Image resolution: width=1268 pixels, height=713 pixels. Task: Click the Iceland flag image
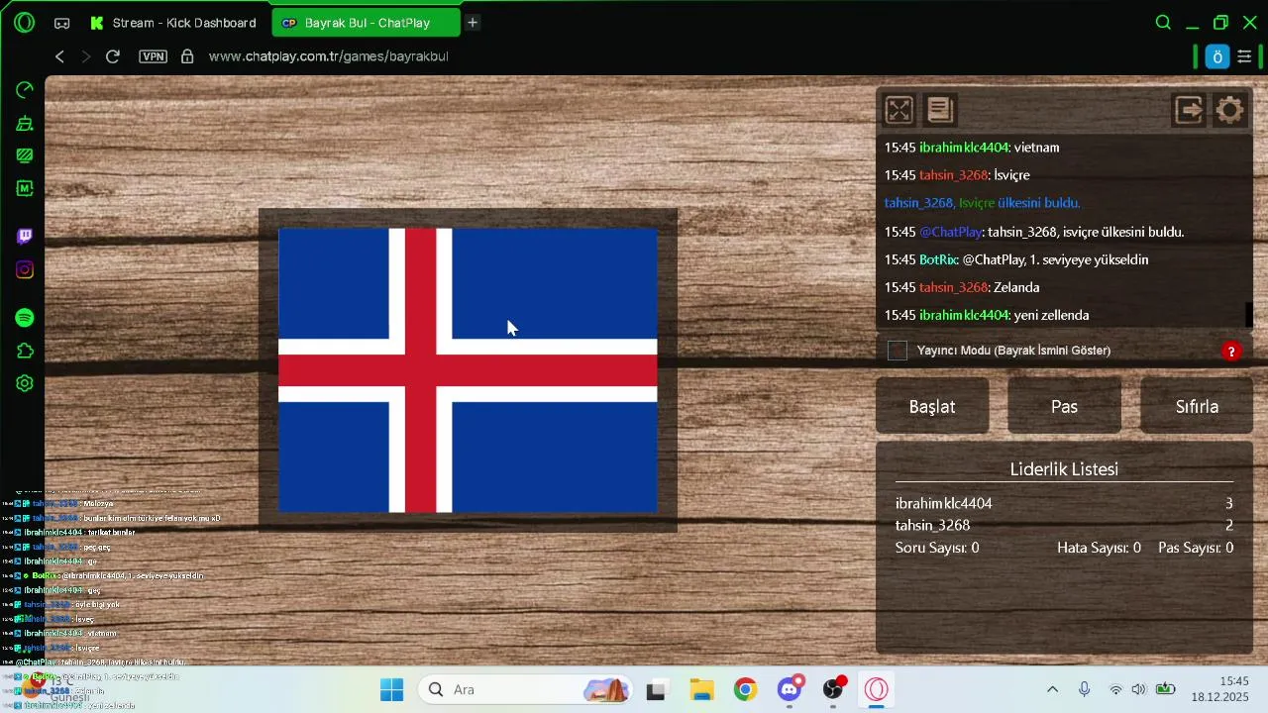click(468, 370)
